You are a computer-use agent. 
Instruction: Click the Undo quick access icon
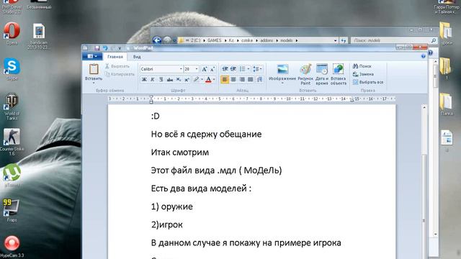coord(105,48)
